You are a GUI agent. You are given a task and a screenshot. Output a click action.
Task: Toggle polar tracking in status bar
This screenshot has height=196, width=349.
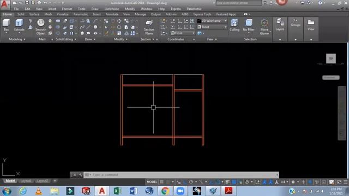pos(191,182)
